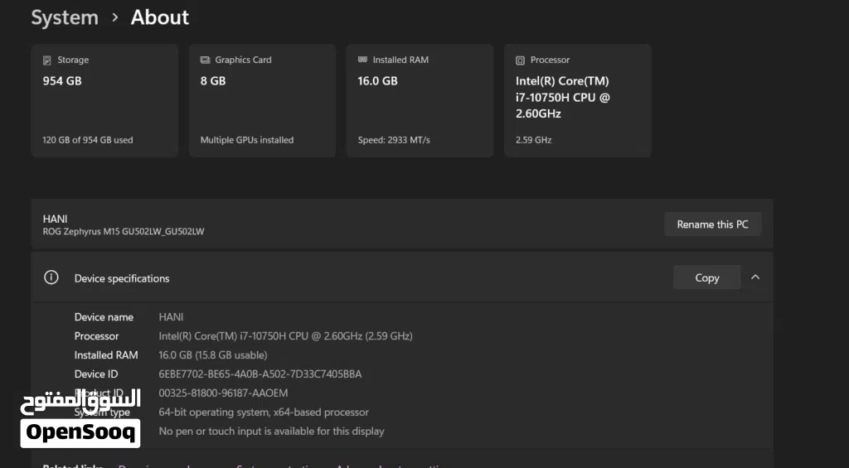Screen dimensions: 849x468
Task: Select the Device ID value 6EBE7702-BE65
Action: click(260, 374)
